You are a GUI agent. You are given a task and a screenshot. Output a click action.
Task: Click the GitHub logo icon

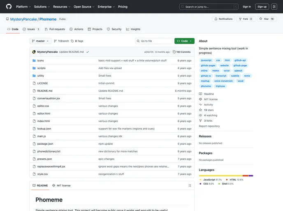[x=9, y=7]
